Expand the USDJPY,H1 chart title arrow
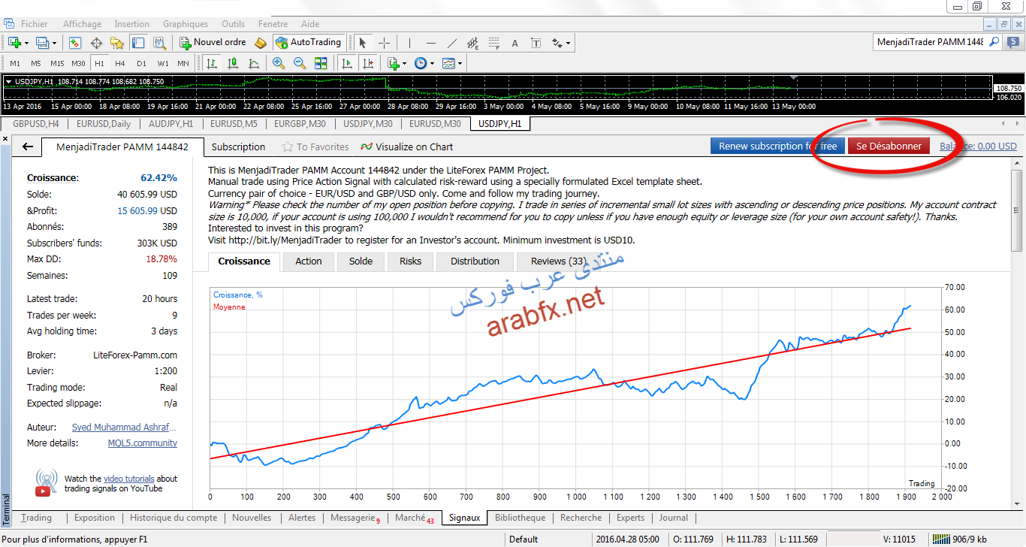 coord(8,81)
